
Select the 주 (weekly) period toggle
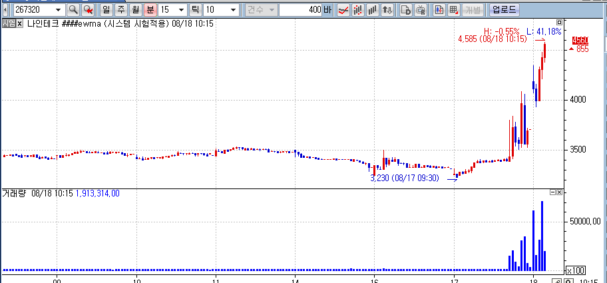(120, 10)
